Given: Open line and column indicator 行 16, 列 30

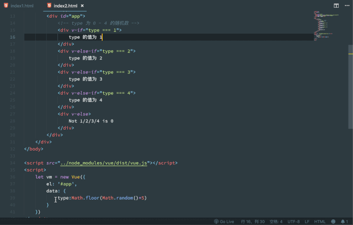Looking at the screenshot, I should [253, 222].
